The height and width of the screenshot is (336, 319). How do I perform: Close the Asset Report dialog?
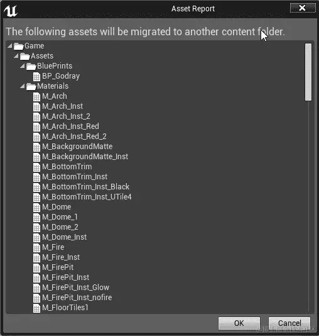(303, 8)
